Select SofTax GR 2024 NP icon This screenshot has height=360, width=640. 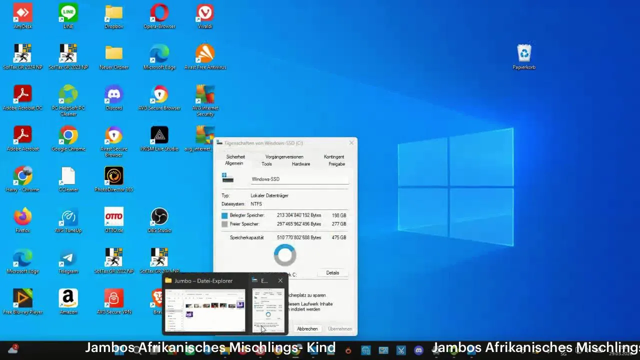pyautogui.click(x=22, y=56)
